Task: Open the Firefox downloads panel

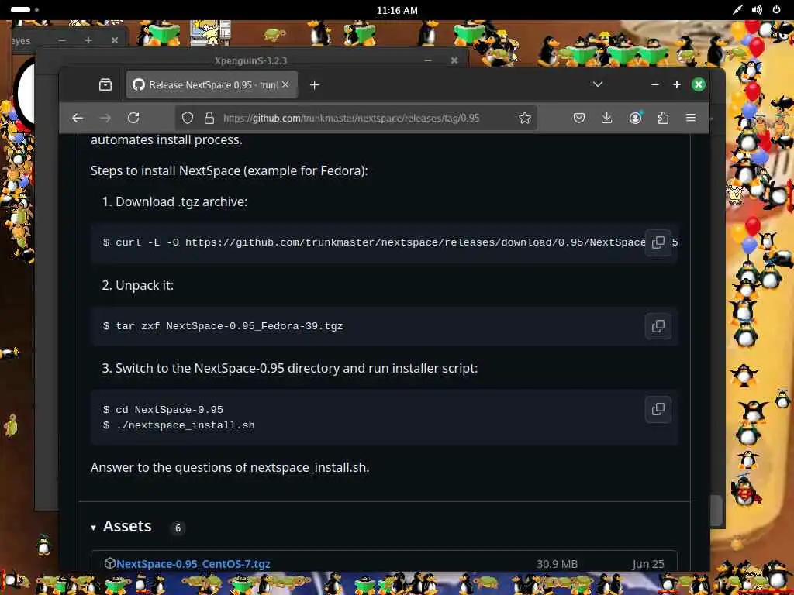Action: [x=606, y=118]
